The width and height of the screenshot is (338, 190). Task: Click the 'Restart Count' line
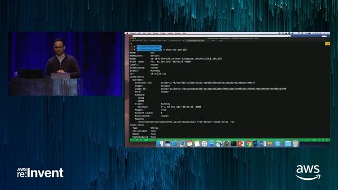[x=149, y=113]
